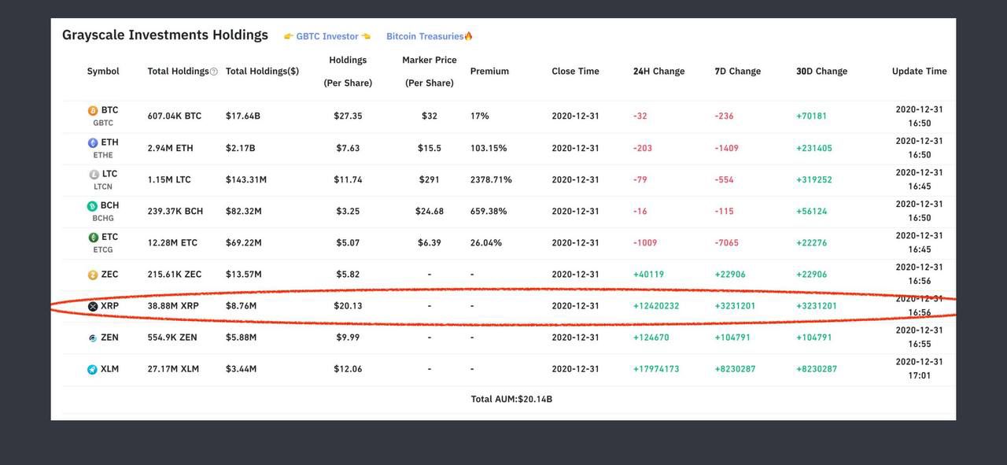Open the GBTC Investor link
1007x465 pixels.
327,36
